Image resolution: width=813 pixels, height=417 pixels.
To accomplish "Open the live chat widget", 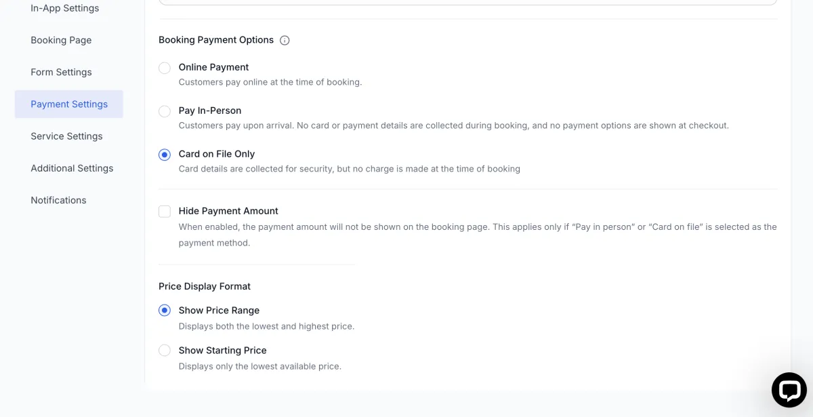I will (x=789, y=390).
